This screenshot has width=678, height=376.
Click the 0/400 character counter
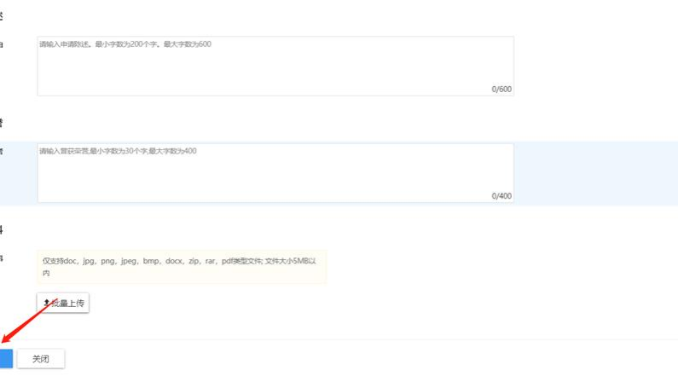click(501, 196)
